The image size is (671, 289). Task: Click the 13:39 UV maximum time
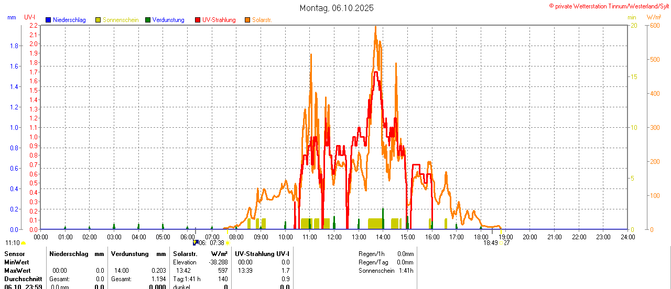(245, 271)
